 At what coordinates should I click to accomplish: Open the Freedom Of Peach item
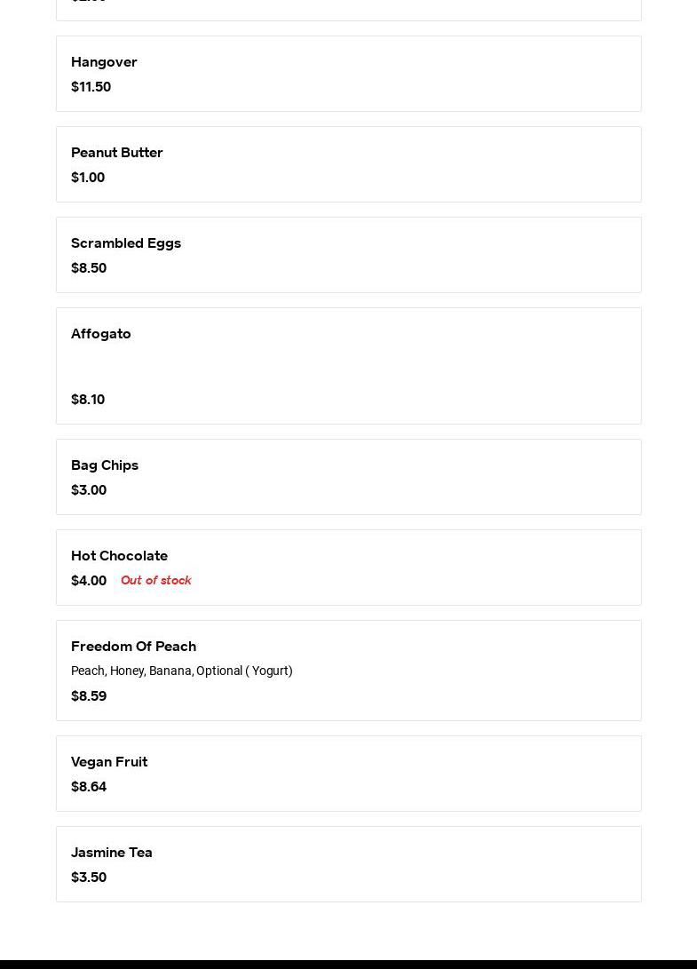pos(133,647)
